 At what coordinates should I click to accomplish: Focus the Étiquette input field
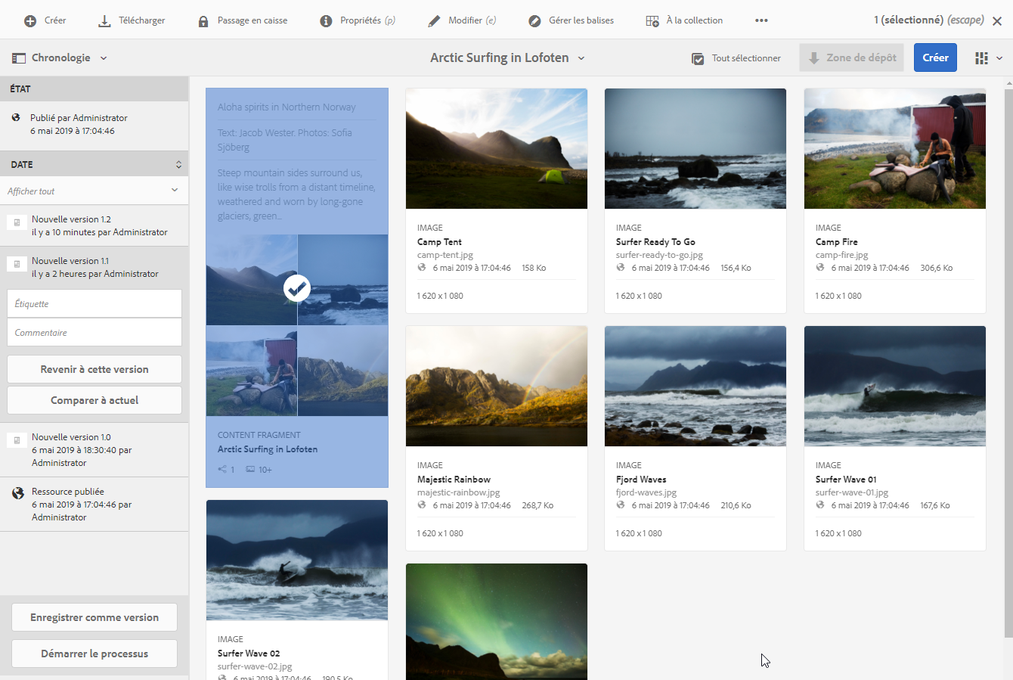(x=94, y=303)
